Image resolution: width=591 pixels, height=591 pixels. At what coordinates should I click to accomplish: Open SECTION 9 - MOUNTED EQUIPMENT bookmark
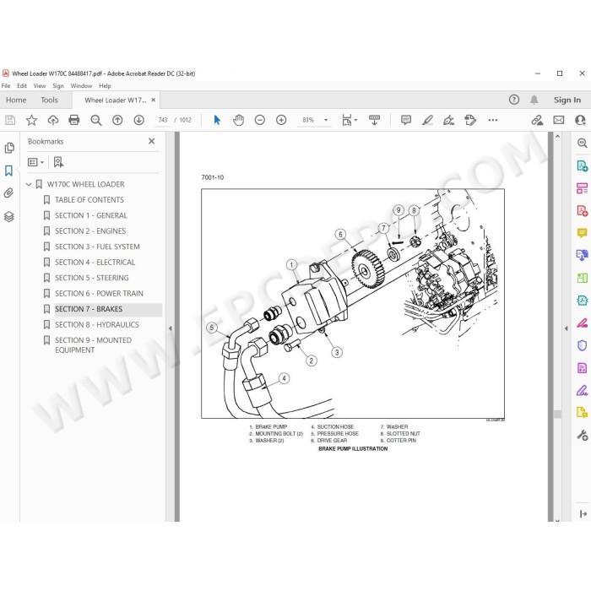coord(93,344)
